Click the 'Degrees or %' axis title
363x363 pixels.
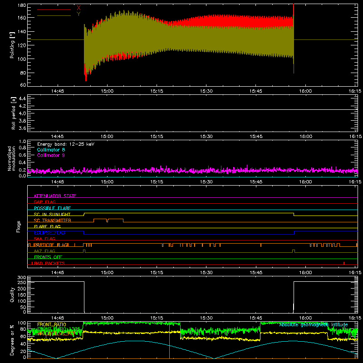click(x=12, y=340)
